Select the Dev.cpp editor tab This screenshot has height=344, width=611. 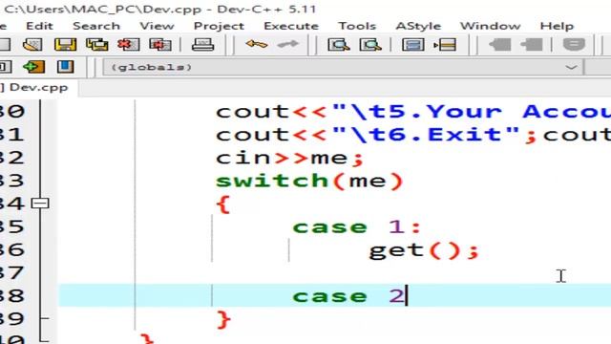coord(38,87)
